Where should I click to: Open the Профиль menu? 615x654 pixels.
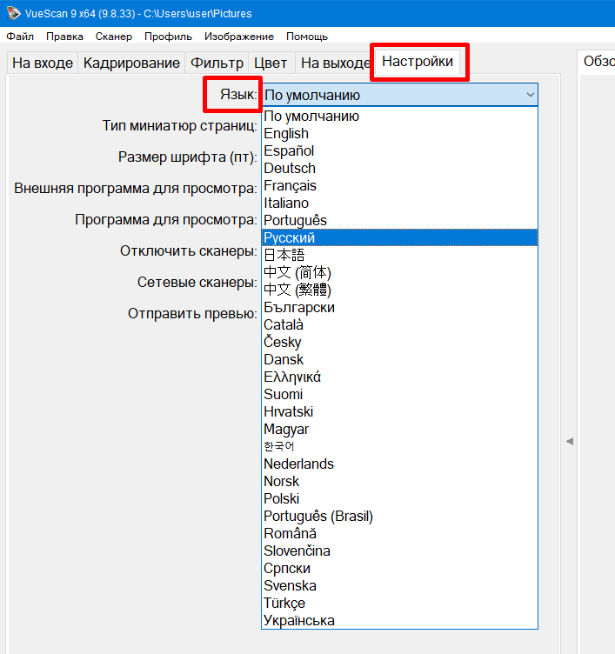[168, 37]
